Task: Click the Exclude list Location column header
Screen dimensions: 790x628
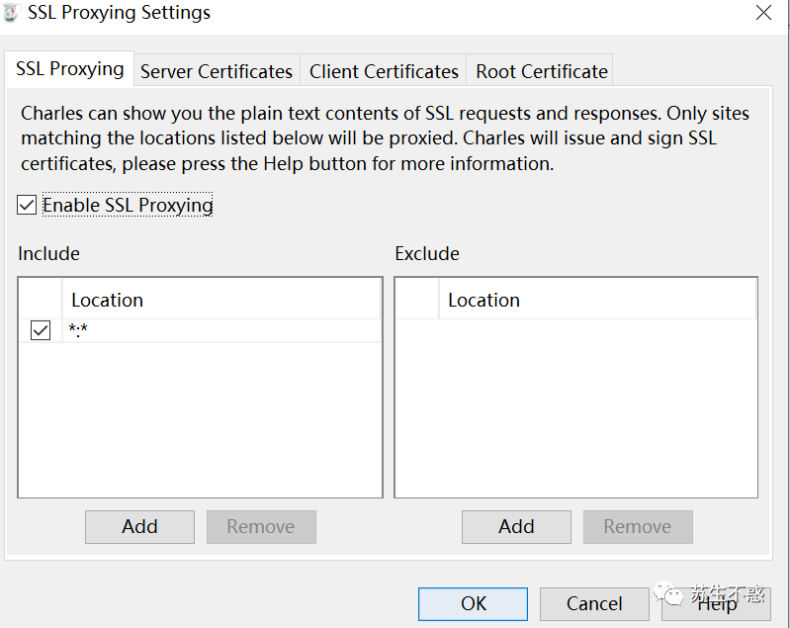Action: pyautogui.click(x=597, y=300)
